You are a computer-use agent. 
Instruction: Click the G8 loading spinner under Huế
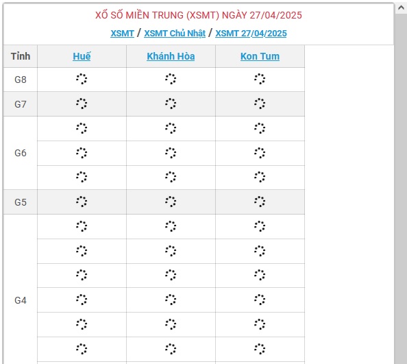(82, 79)
